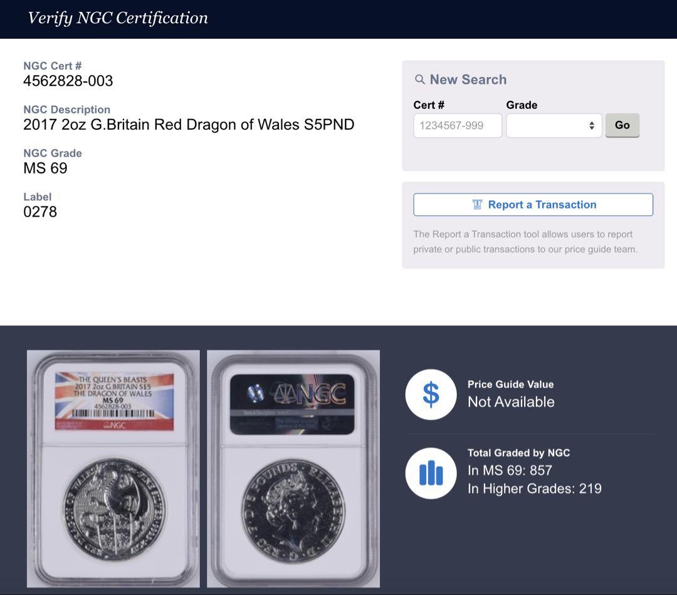Select the cert number 4562828-003
Image resolution: width=677 pixels, height=595 pixels.
[68, 81]
